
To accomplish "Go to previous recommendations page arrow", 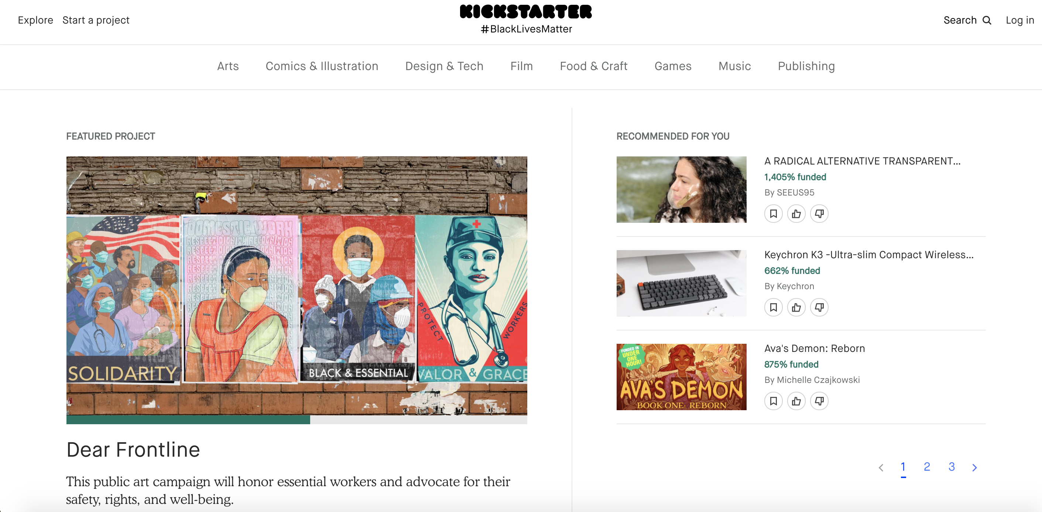I will (881, 467).
